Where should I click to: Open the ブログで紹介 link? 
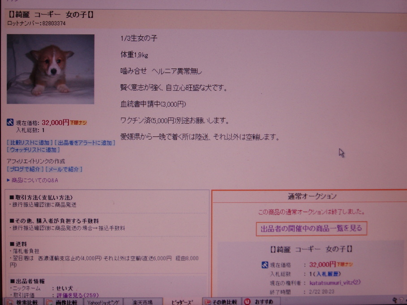25,169
